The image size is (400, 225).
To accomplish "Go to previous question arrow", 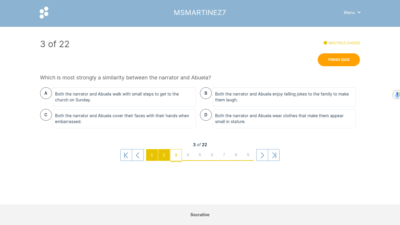I will click(x=138, y=155).
